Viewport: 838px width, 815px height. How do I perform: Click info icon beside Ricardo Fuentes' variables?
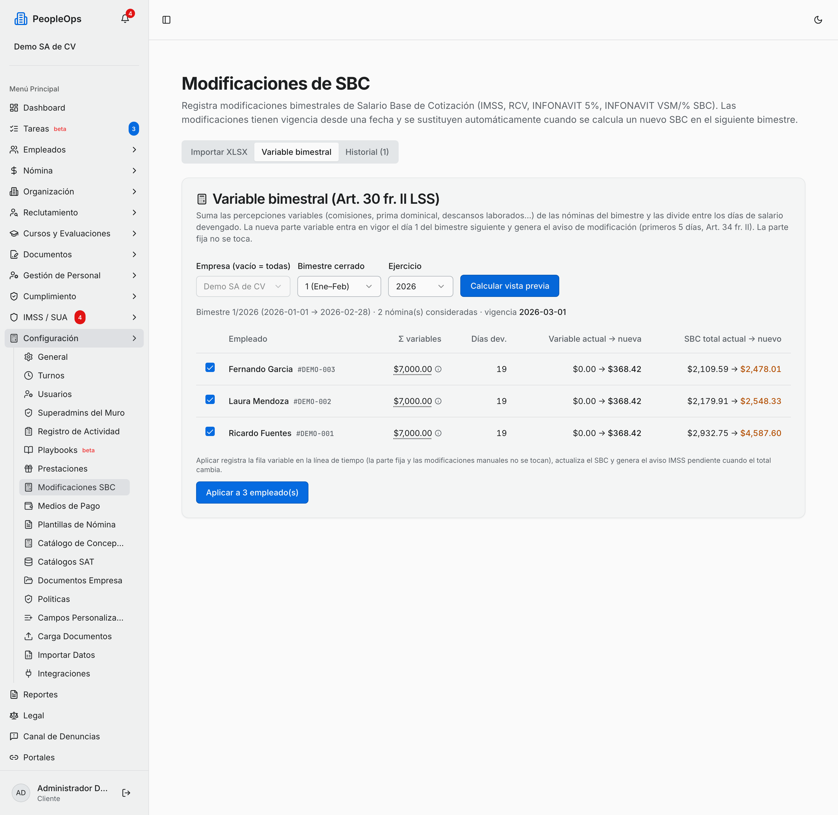coord(438,433)
